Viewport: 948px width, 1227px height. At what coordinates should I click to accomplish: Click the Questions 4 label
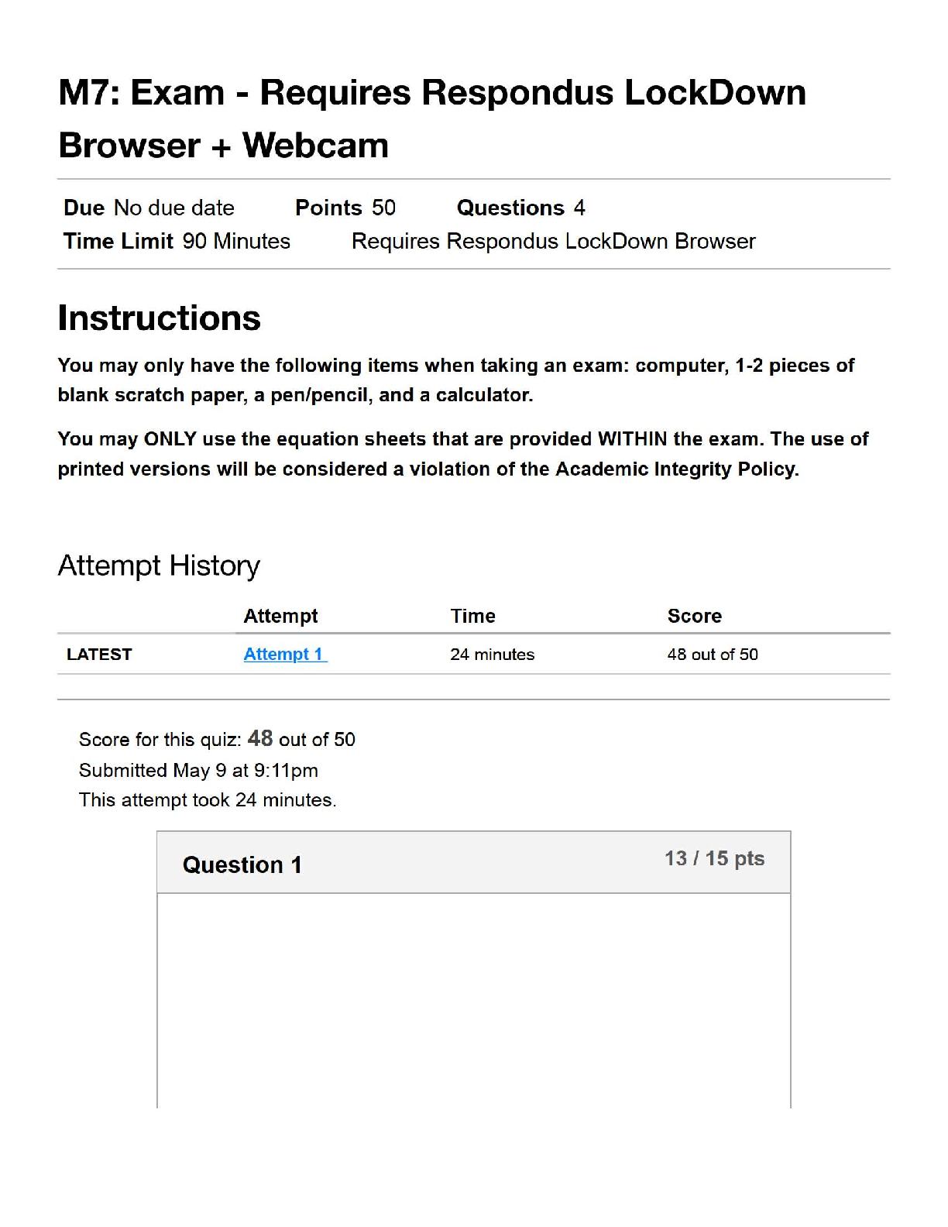pyautogui.click(x=521, y=208)
